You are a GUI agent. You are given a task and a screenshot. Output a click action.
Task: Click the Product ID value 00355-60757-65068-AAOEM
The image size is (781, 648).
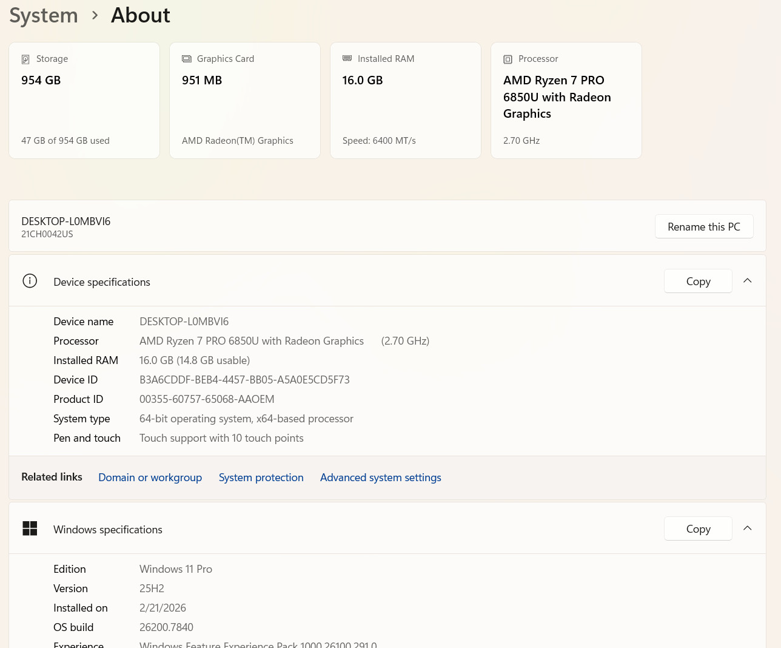207,399
